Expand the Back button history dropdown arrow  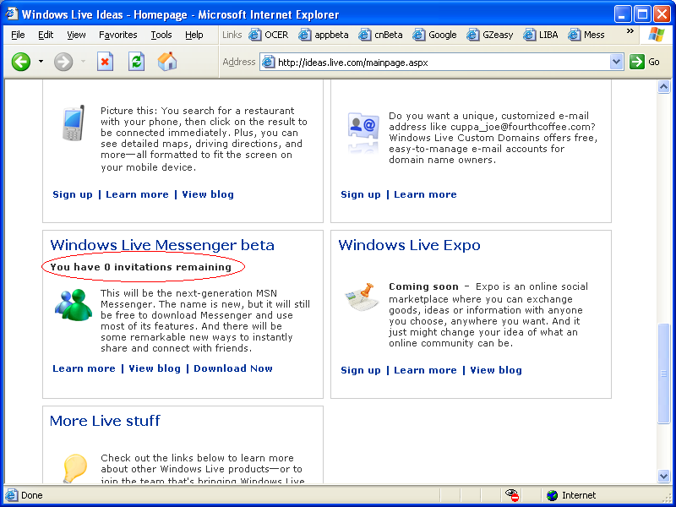(x=41, y=62)
